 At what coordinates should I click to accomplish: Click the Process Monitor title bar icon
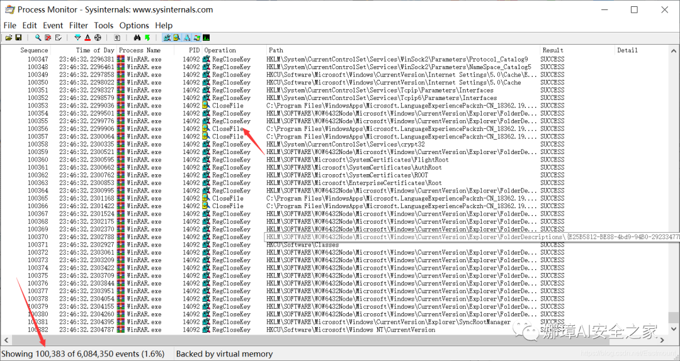pos(9,9)
